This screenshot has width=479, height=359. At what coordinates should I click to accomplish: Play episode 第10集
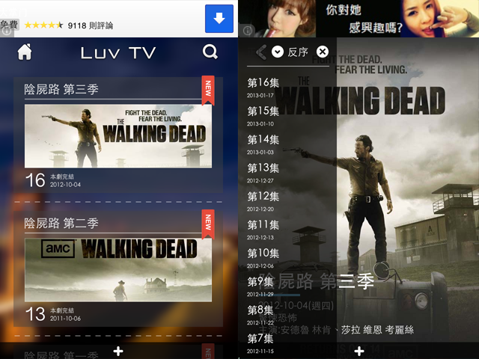[263, 253]
